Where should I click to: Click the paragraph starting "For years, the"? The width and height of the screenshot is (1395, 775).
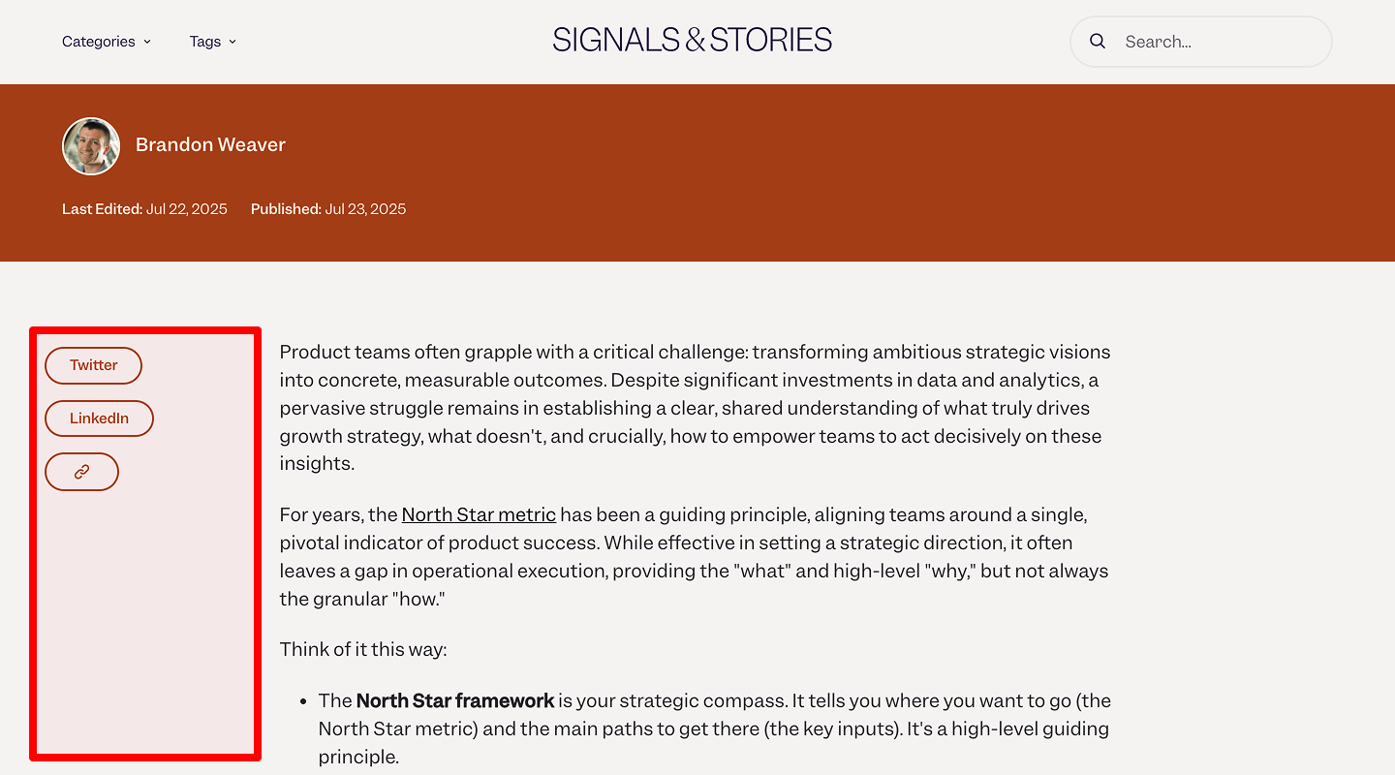tap(694, 557)
